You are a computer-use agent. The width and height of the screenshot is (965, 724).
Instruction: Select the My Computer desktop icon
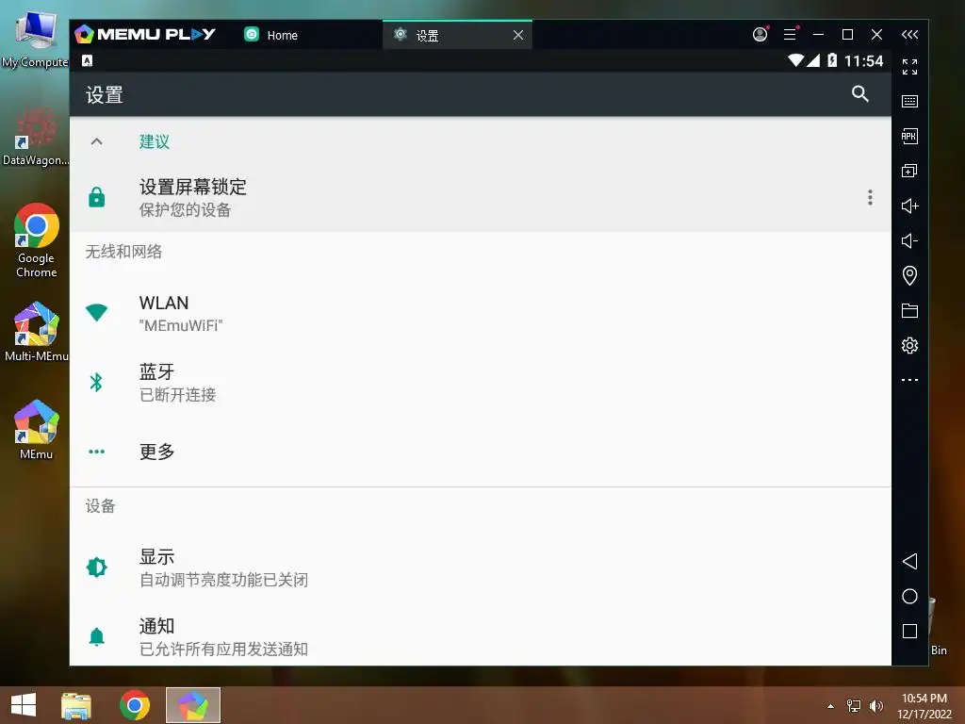[x=37, y=40]
